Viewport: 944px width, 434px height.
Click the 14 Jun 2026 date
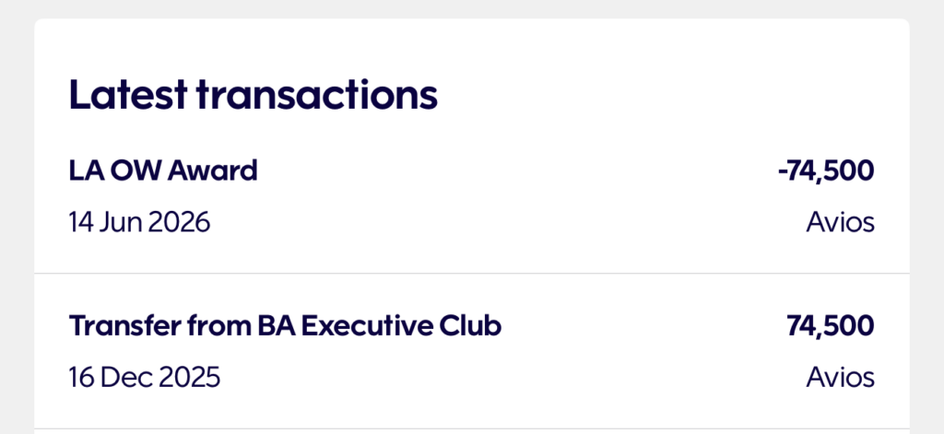pos(139,222)
